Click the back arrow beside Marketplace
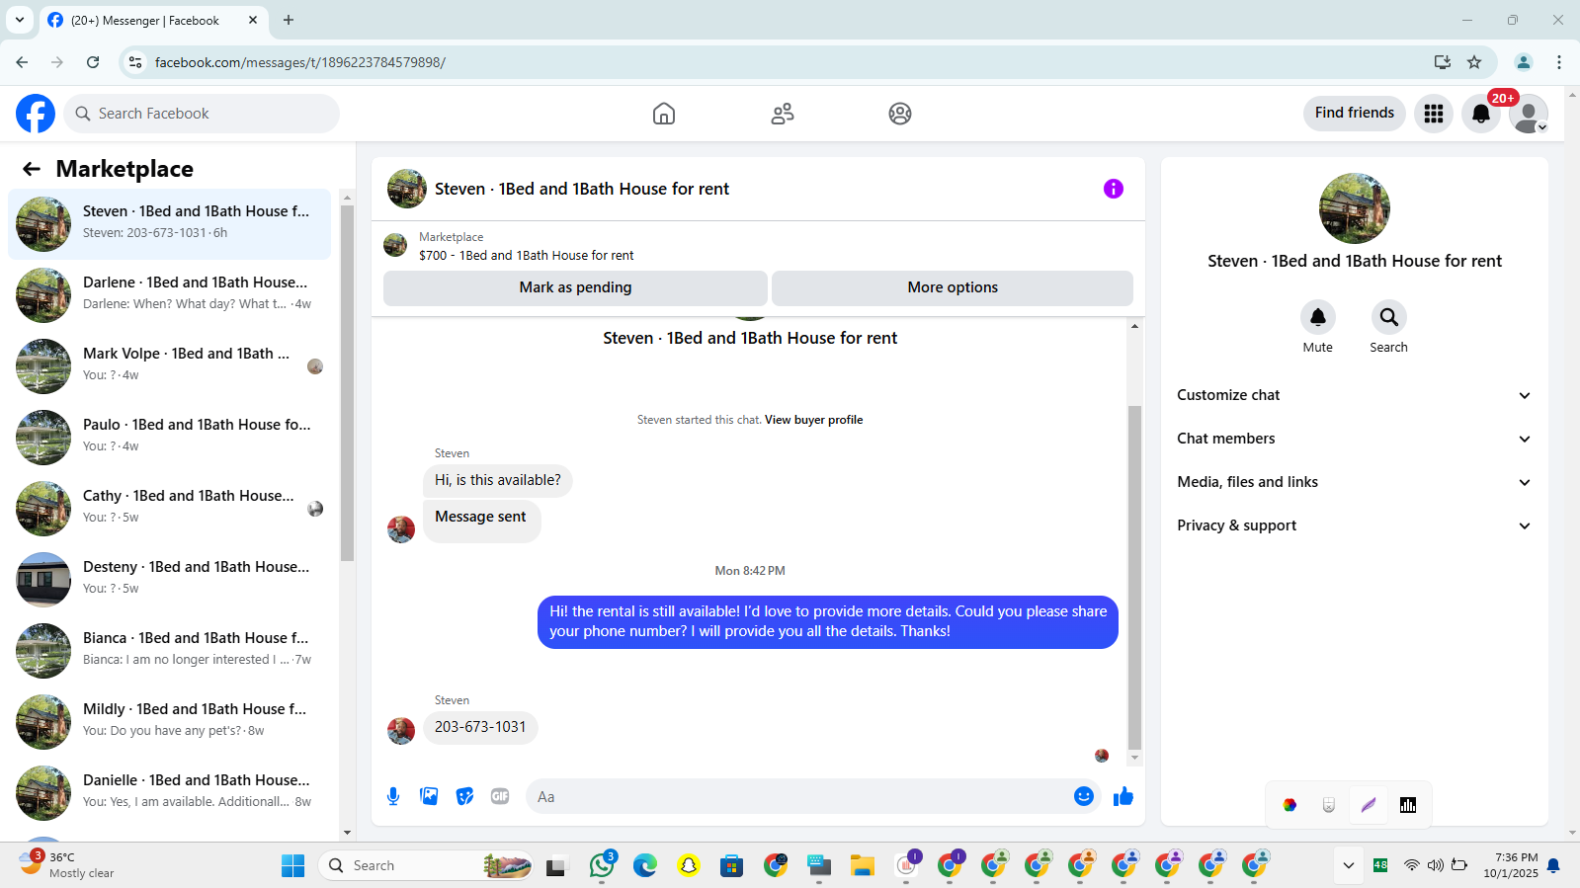This screenshot has height=888, width=1580. click(32, 169)
